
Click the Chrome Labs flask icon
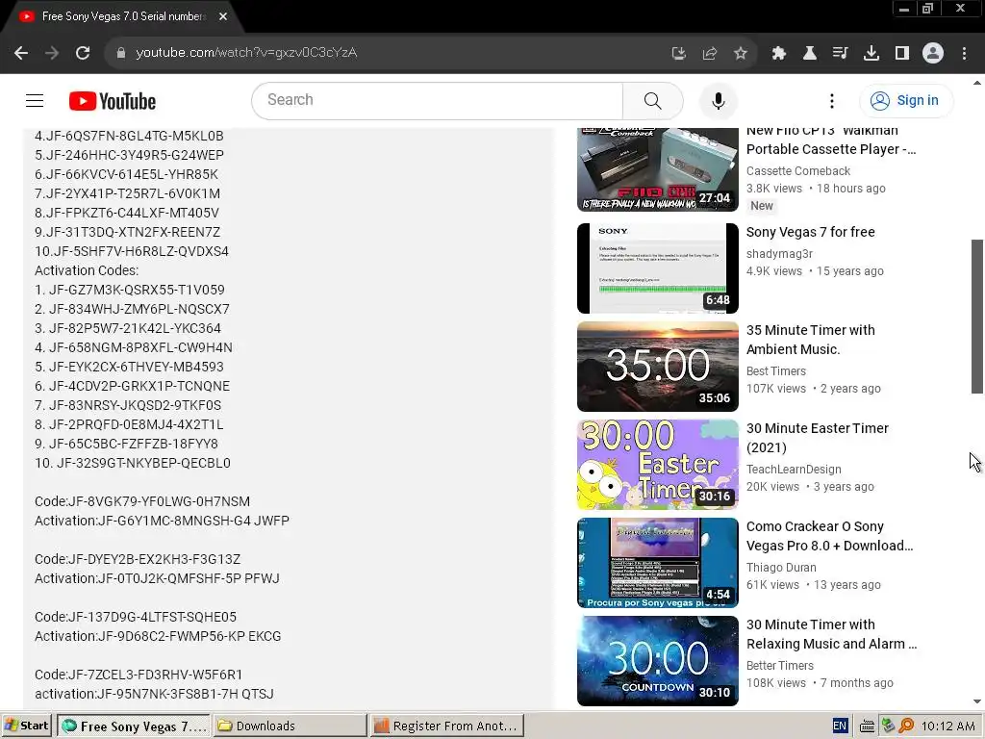(810, 54)
